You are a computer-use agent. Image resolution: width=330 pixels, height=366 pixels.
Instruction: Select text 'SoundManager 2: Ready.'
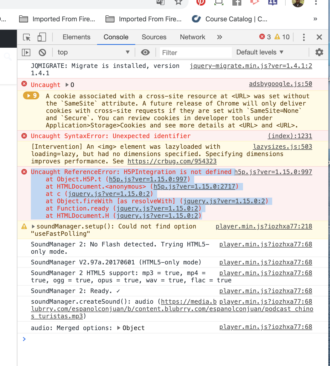tap(71, 291)
